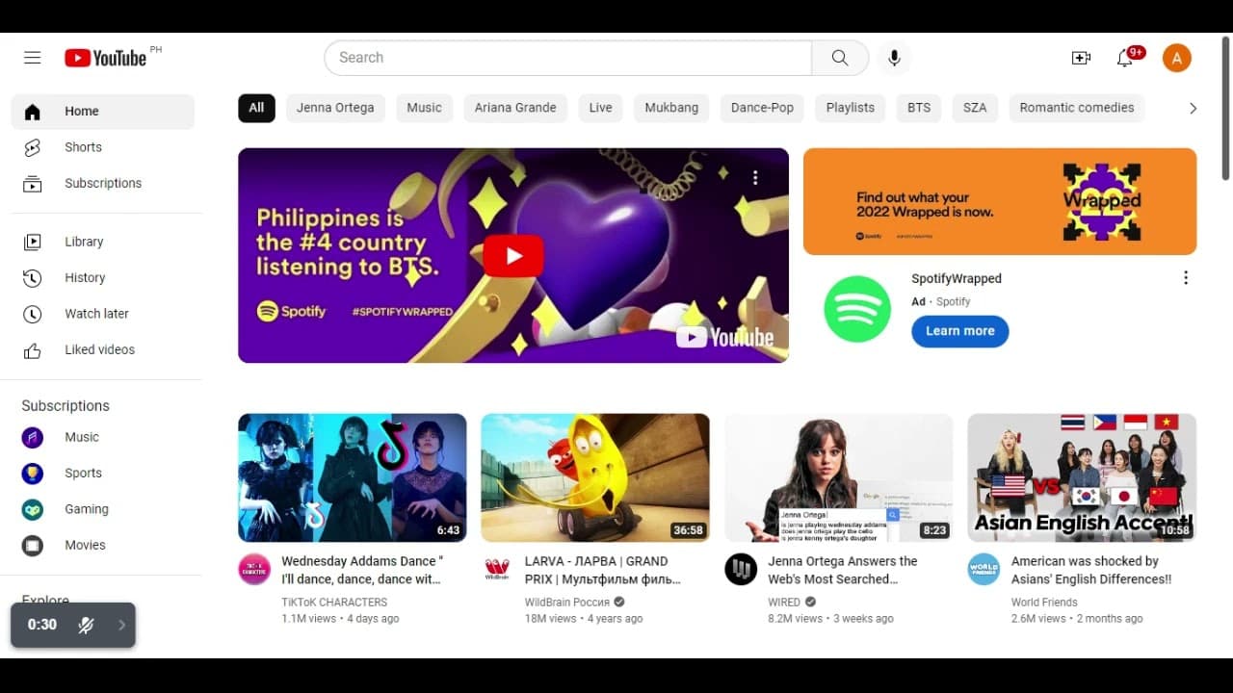
Task: Open the SpotifyWrapped ad options menu
Action: coord(1185,278)
